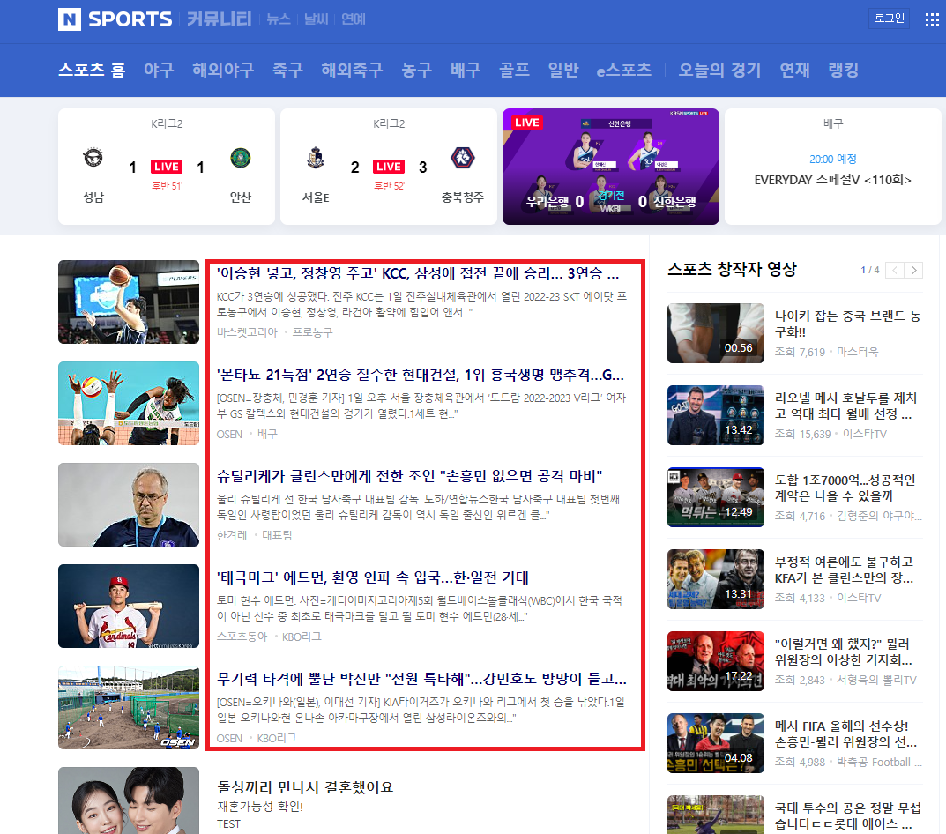Click the 스포츠동아 source label
The image size is (946, 834).
click(x=242, y=637)
